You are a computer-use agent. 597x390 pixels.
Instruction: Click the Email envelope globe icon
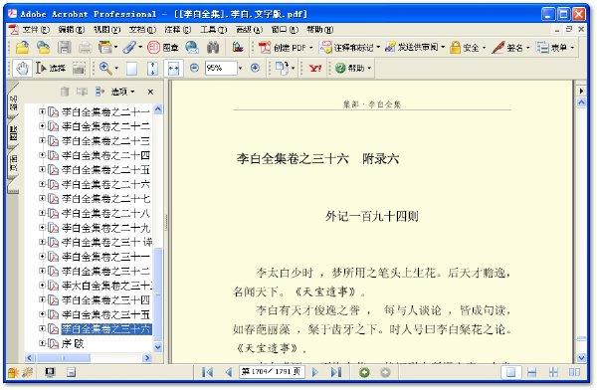(192, 47)
